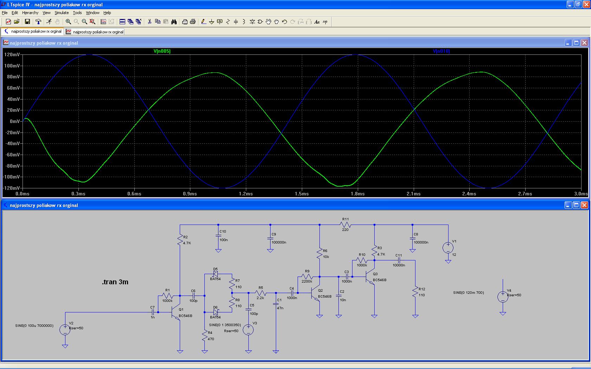Click the blue V(n010) trace label
Viewport: 591px width, 369px height.
click(x=441, y=51)
